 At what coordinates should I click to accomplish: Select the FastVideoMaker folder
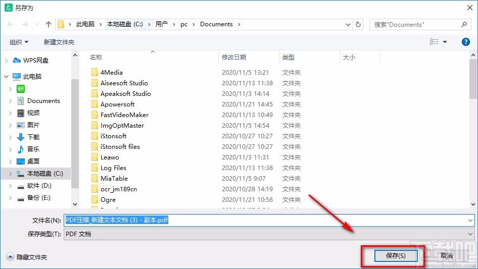124,115
